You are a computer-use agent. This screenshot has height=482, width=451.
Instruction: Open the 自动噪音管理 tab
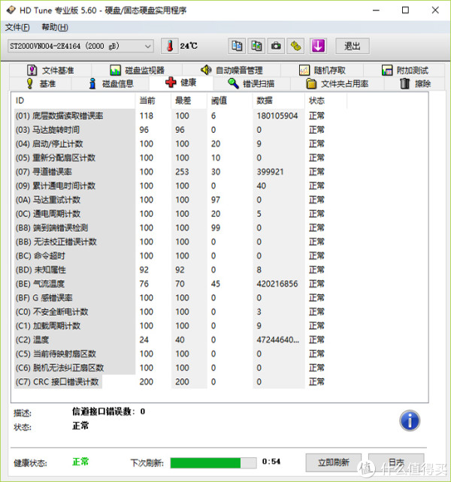[x=232, y=71]
